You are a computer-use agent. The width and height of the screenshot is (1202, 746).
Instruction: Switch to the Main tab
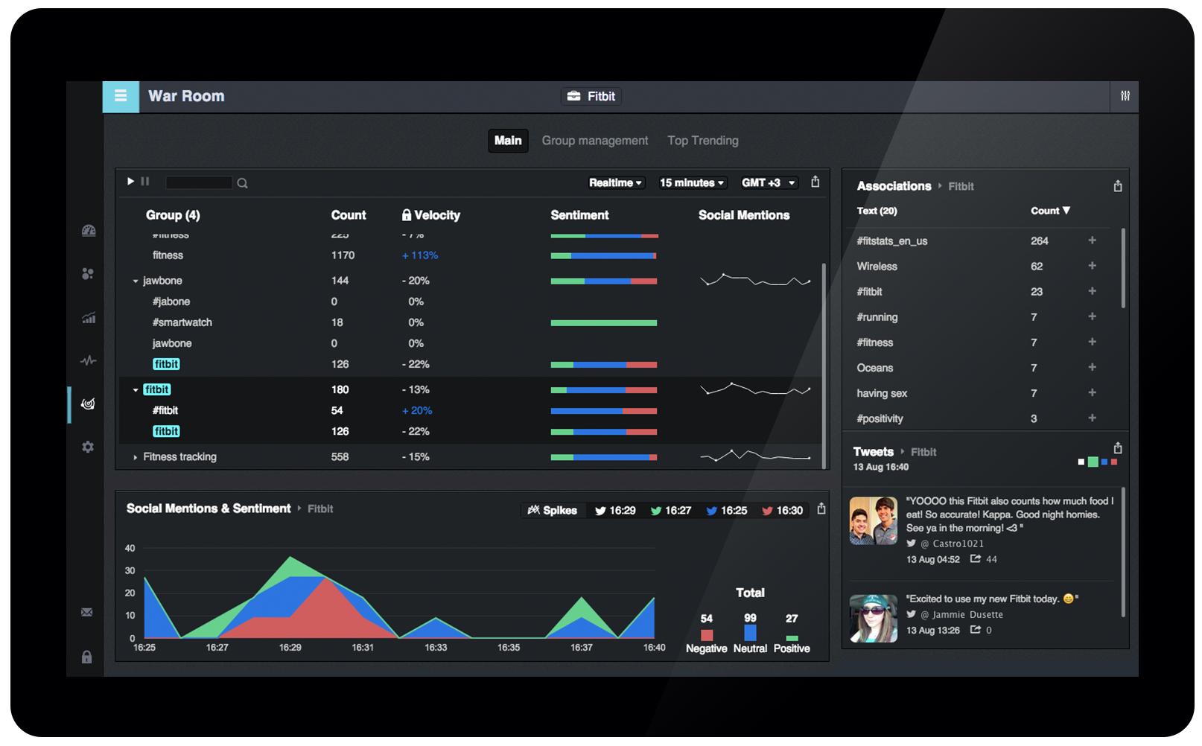[508, 141]
